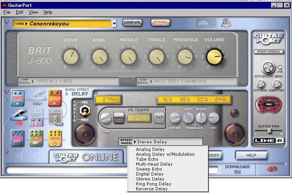Choose Analog Delay w/Modulation

(168, 154)
